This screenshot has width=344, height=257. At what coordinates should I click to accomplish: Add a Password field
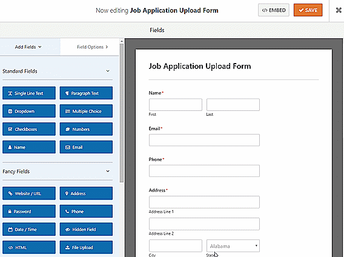tap(29, 212)
